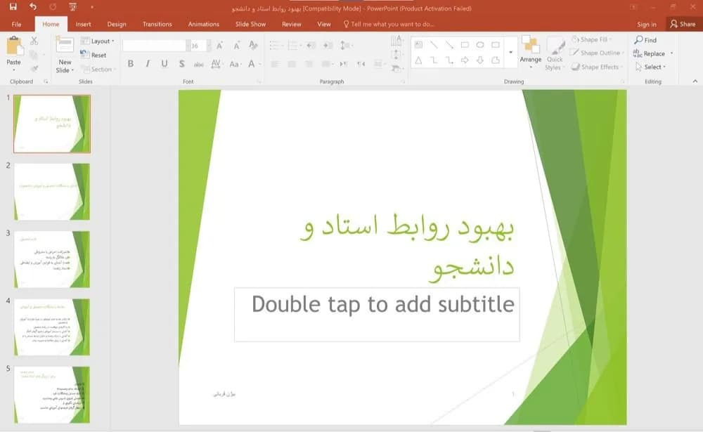Open the Arrange menu
This screenshot has width=703, height=432.
(x=530, y=51)
